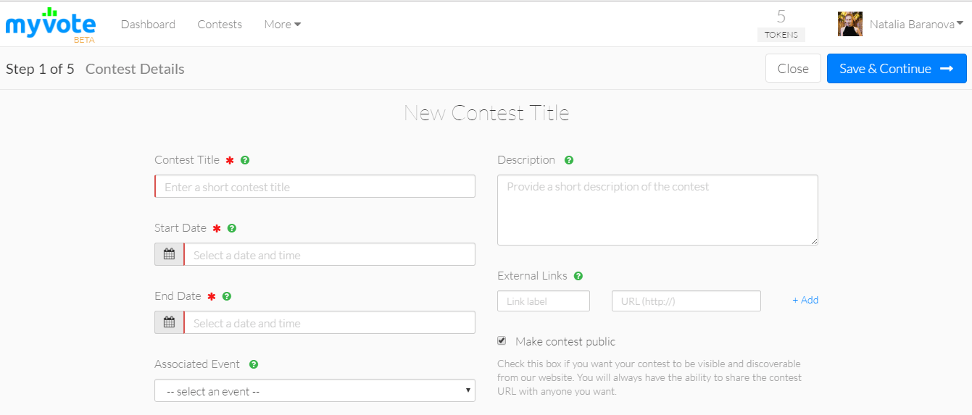Screen dimensions: 972x415
Task: Click help icon next to Description
Action: pos(569,160)
